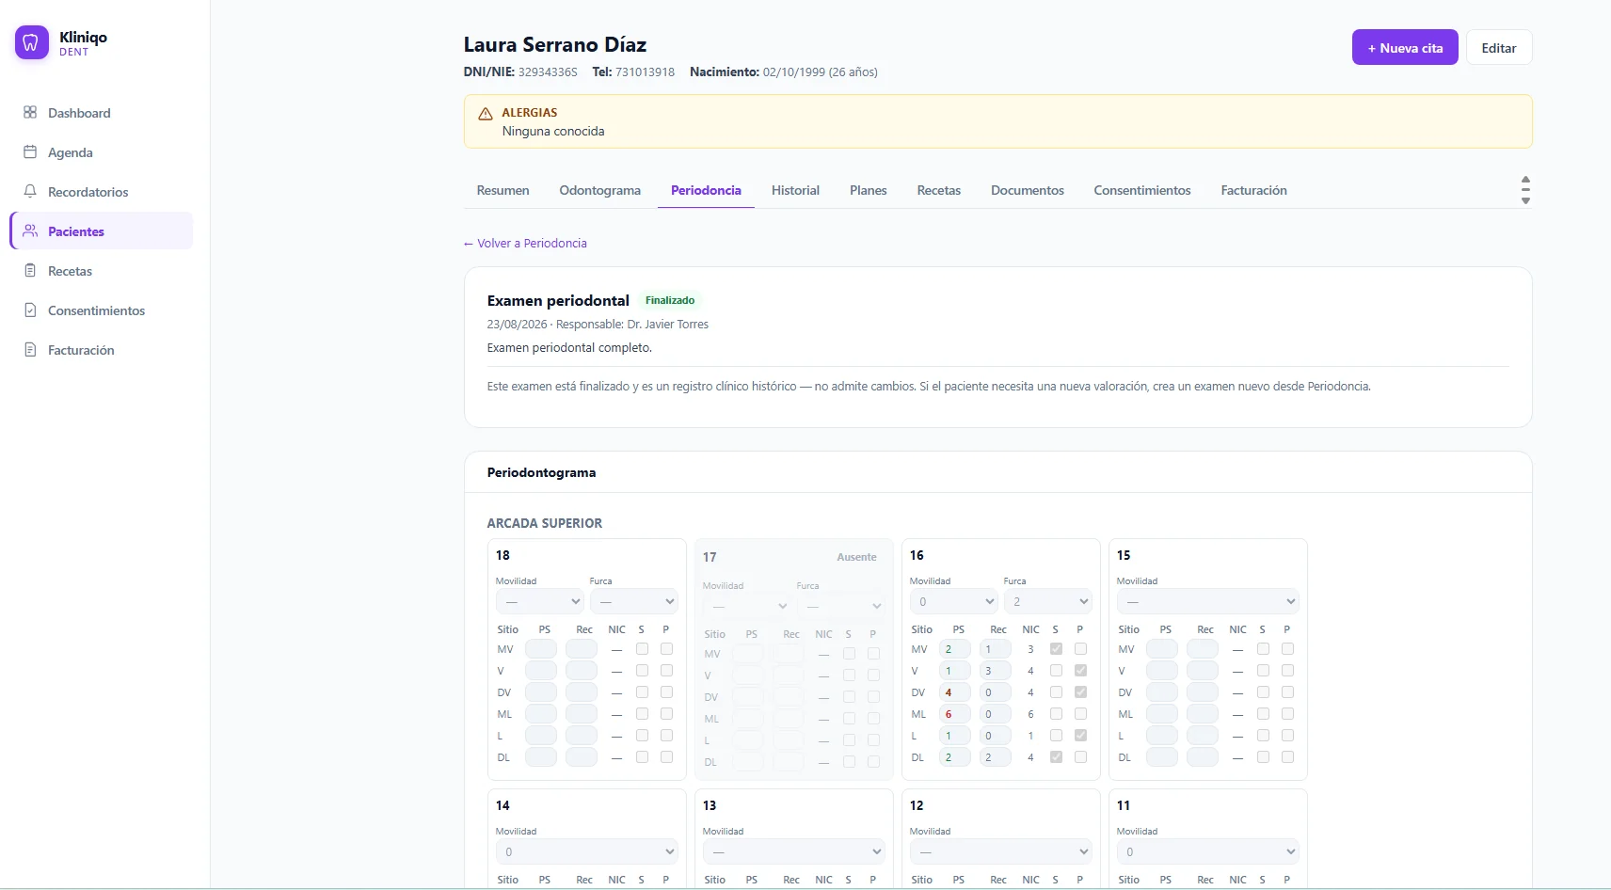Image resolution: width=1611 pixels, height=890 pixels.
Task: Click the Consentimientos sidebar document icon
Action: pyautogui.click(x=30, y=310)
